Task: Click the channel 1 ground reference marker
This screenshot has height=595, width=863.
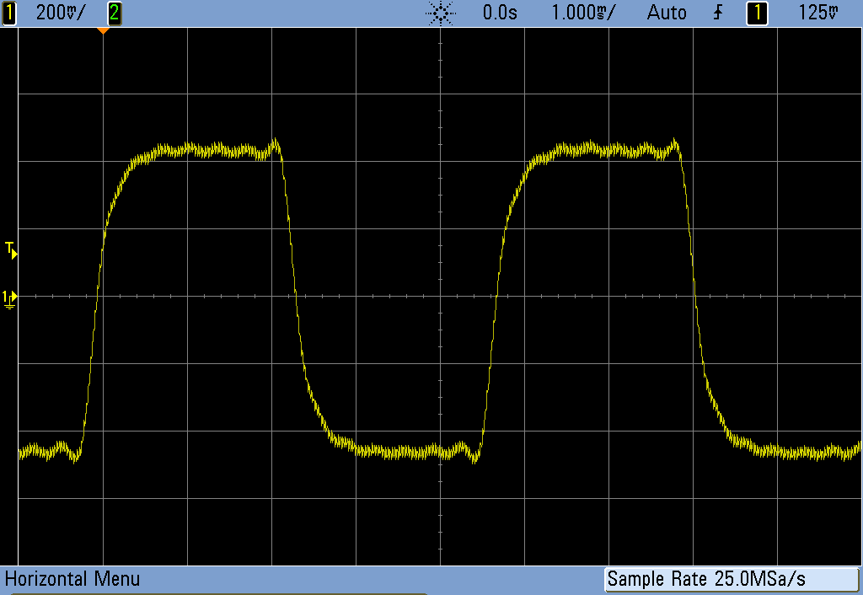Action: [9, 297]
